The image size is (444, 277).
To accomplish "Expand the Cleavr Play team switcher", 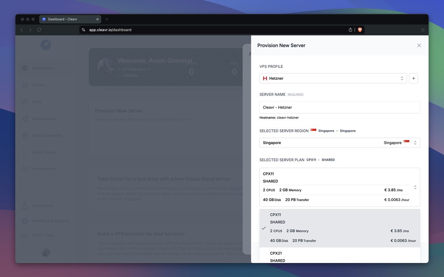I will 43,235.
